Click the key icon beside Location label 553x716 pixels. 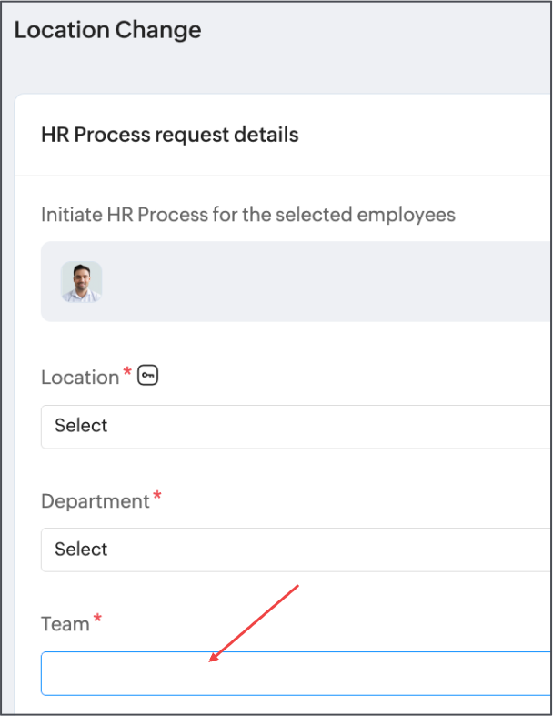click(x=147, y=376)
